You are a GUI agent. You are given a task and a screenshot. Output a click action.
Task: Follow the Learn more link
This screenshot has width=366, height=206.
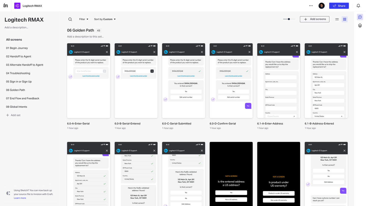[x=20, y=198]
